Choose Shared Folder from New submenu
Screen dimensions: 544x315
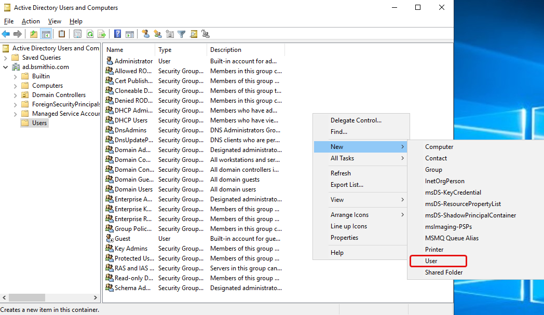444,272
